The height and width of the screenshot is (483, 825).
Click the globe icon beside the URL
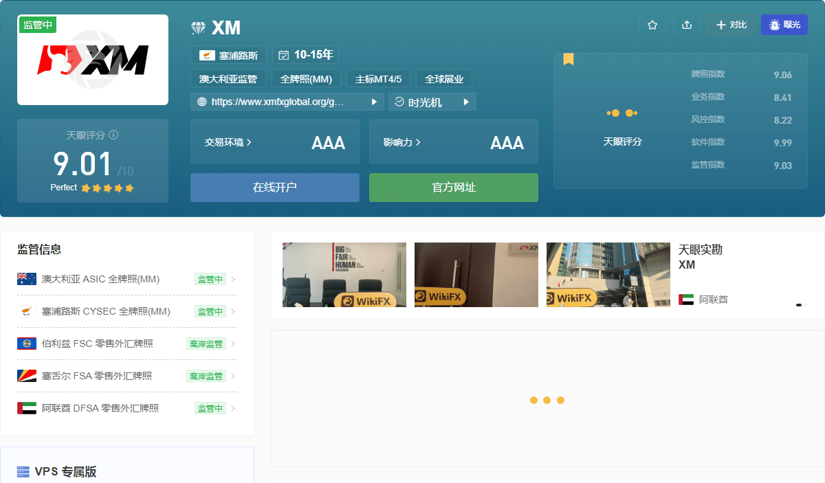tap(202, 102)
